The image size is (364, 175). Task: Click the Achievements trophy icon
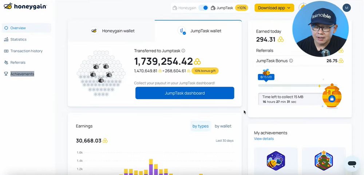(x=6, y=74)
